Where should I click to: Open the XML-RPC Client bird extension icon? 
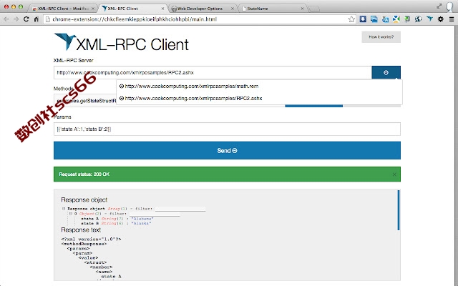coord(429,19)
